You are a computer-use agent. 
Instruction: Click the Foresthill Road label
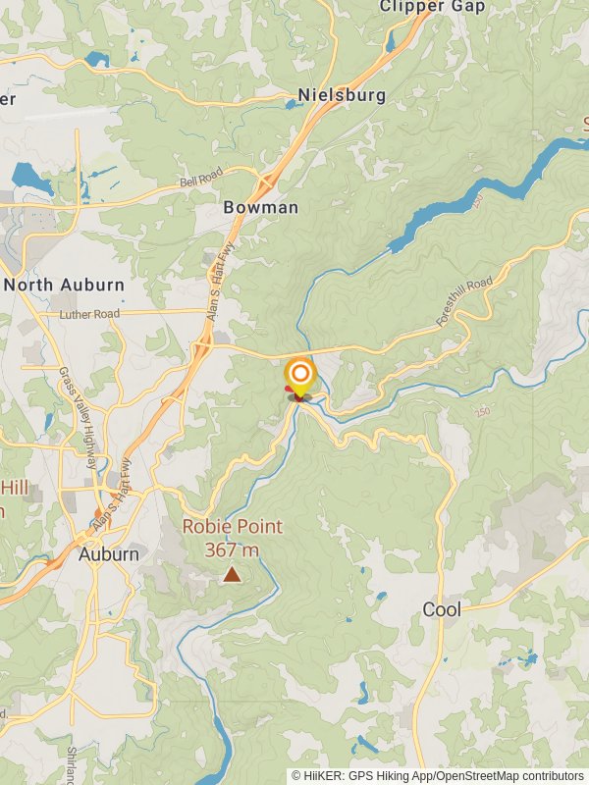click(463, 301)
